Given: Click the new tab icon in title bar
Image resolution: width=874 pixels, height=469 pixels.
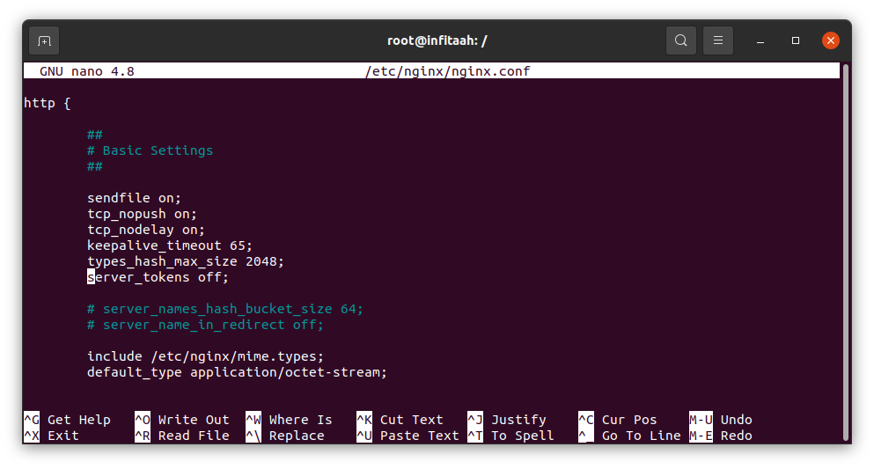Looking at the screenshot, I should tap(44, 40).
